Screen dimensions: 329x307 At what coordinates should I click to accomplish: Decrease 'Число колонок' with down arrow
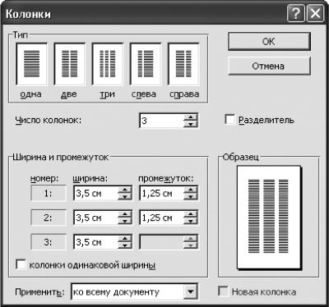tap(191, 124)
